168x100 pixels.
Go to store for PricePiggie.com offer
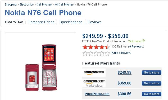[152, 94]
